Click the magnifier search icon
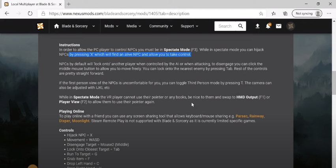 pos(240,26)
